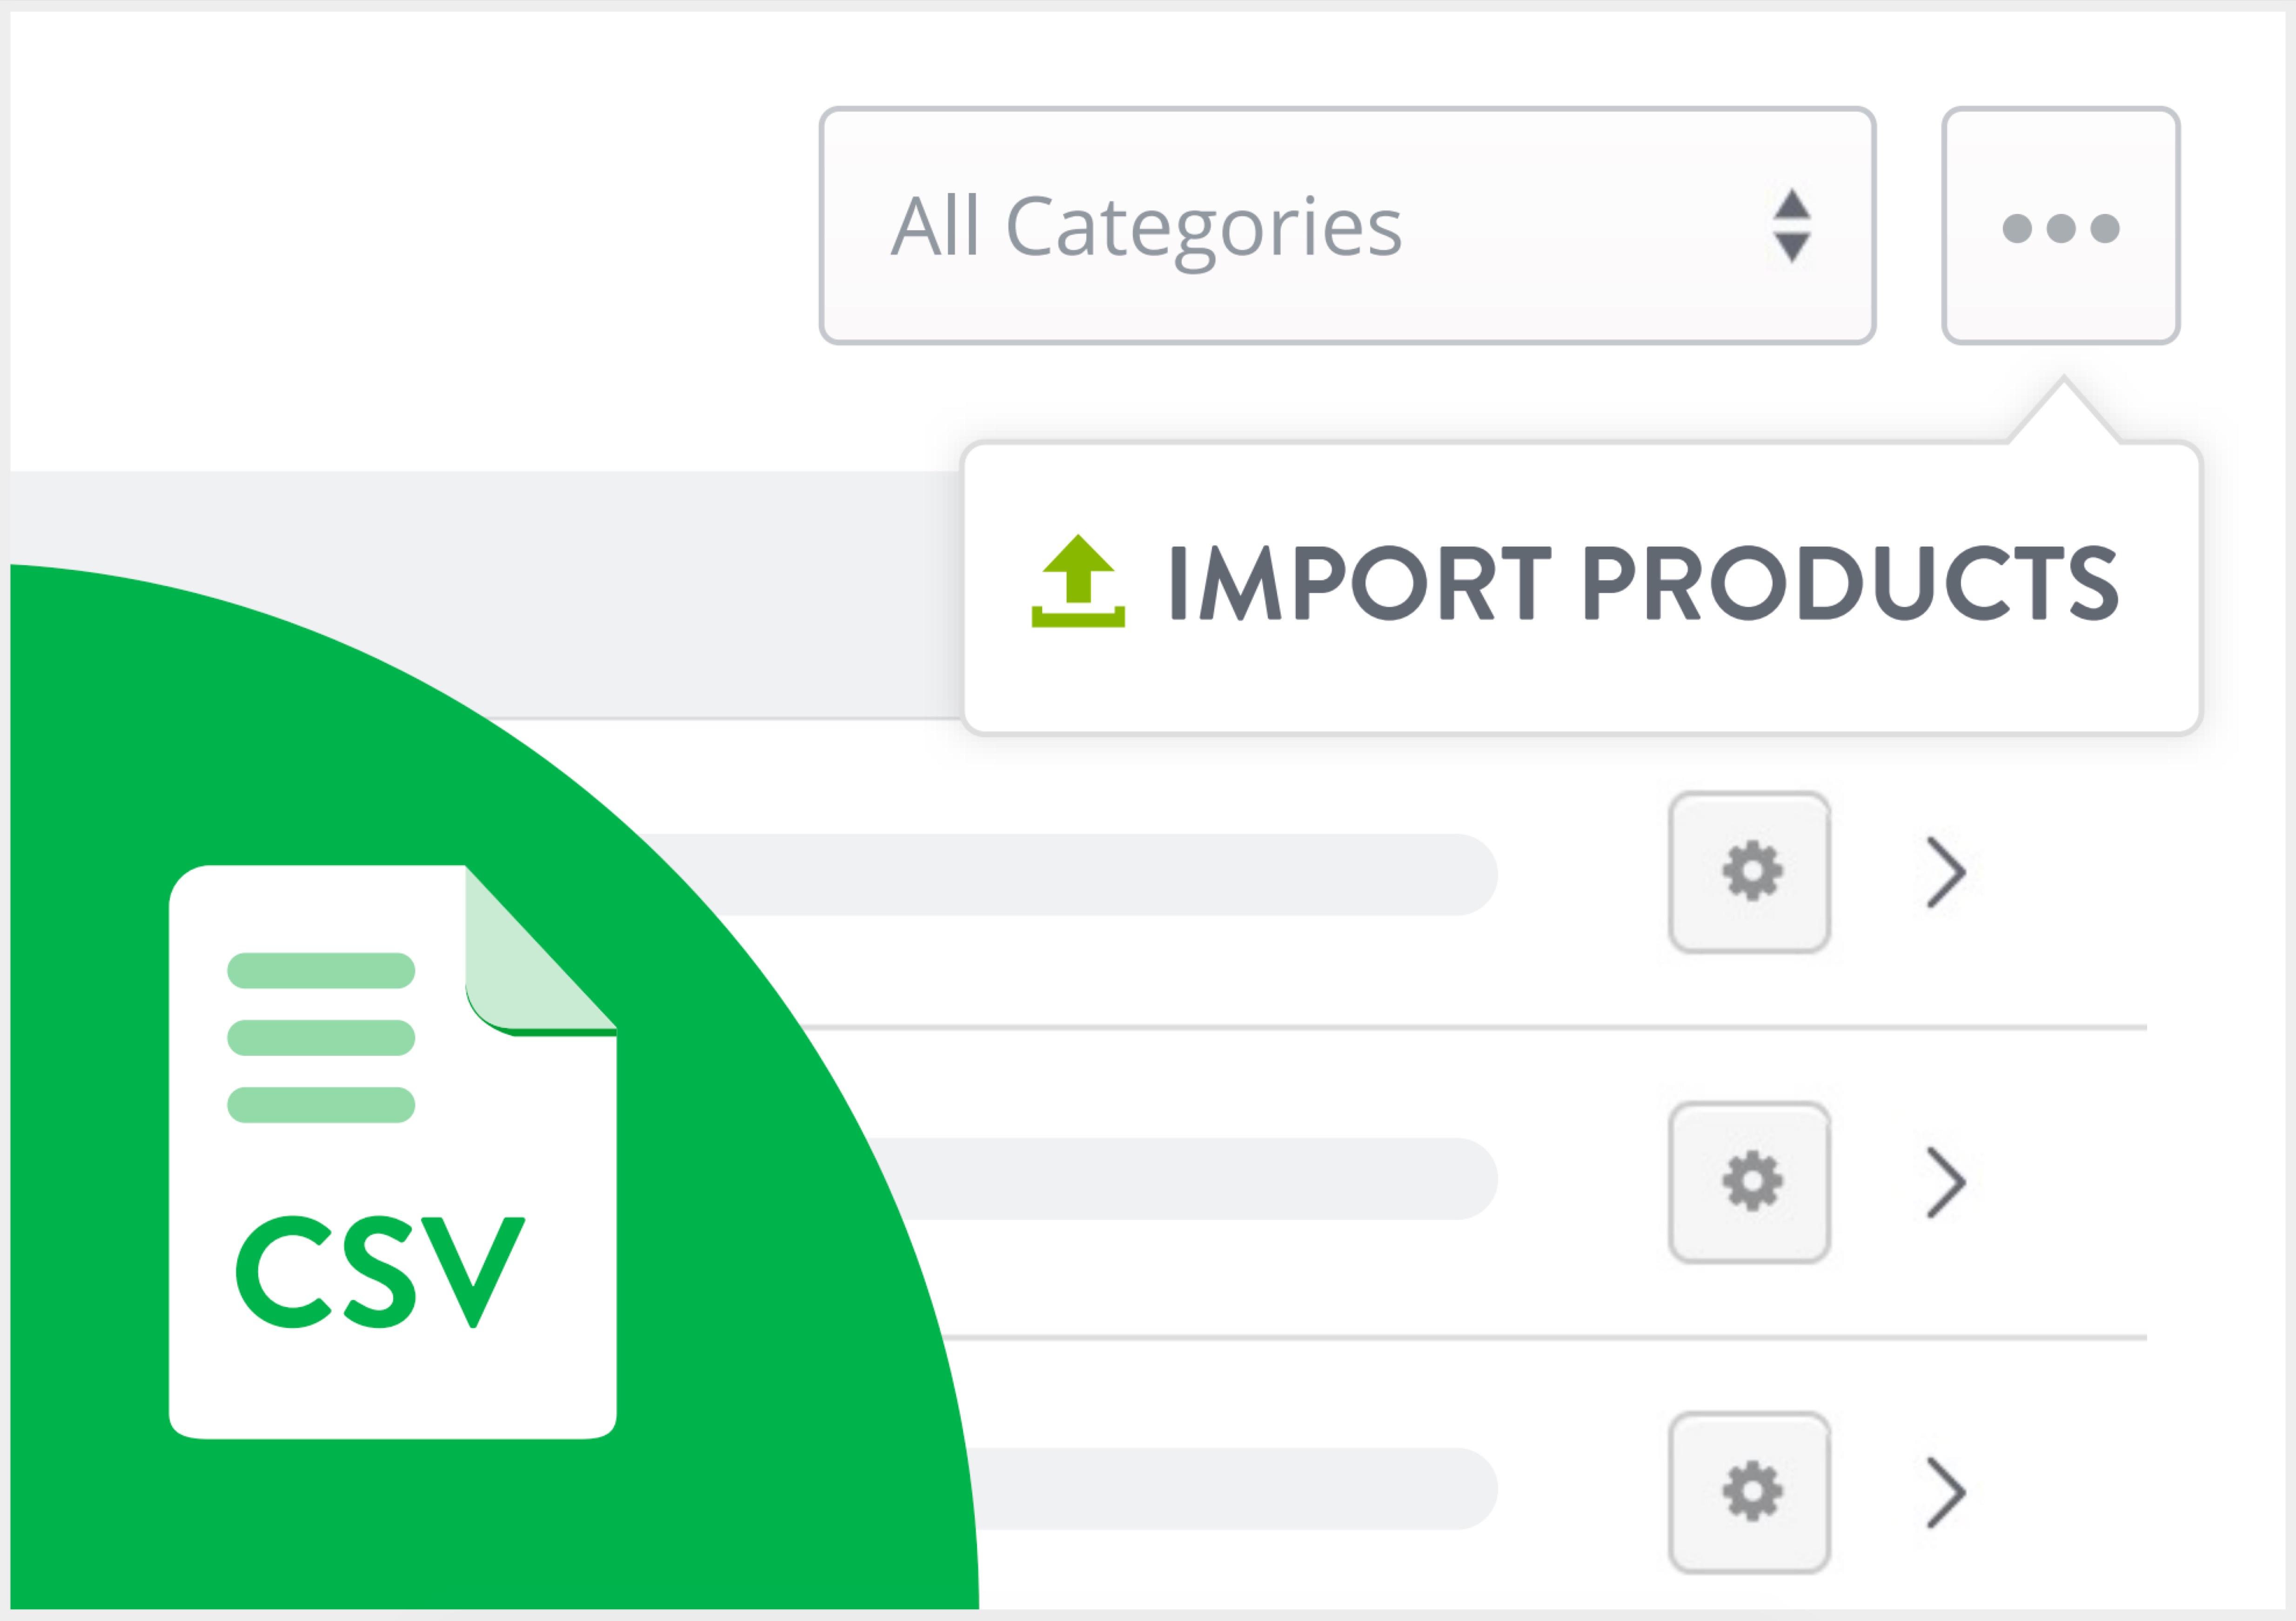Click the green upload arrow icon

point(1078,580)
